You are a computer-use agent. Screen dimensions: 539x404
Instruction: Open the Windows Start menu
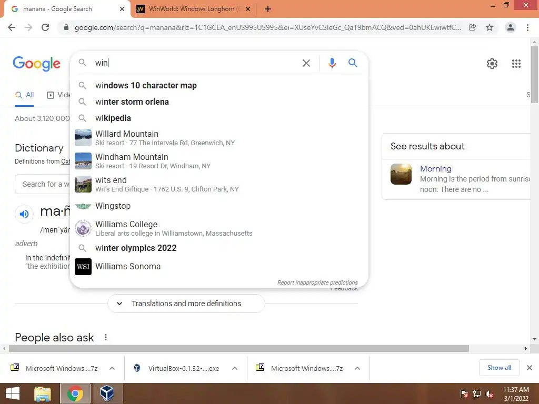click(x=13, y=393)
